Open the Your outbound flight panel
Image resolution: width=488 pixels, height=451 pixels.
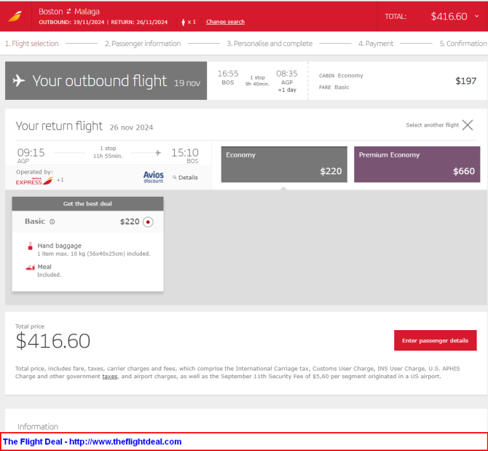[106, 81]
